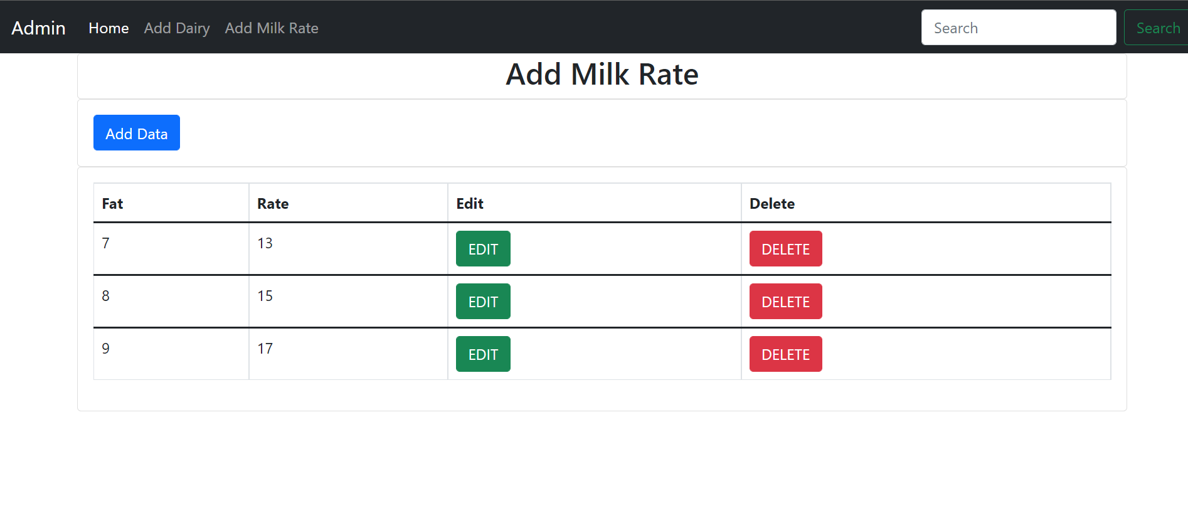The height and width of the screenshot is (511, 1188).
Task: Click the Delete column header
Action: [772, 203]
